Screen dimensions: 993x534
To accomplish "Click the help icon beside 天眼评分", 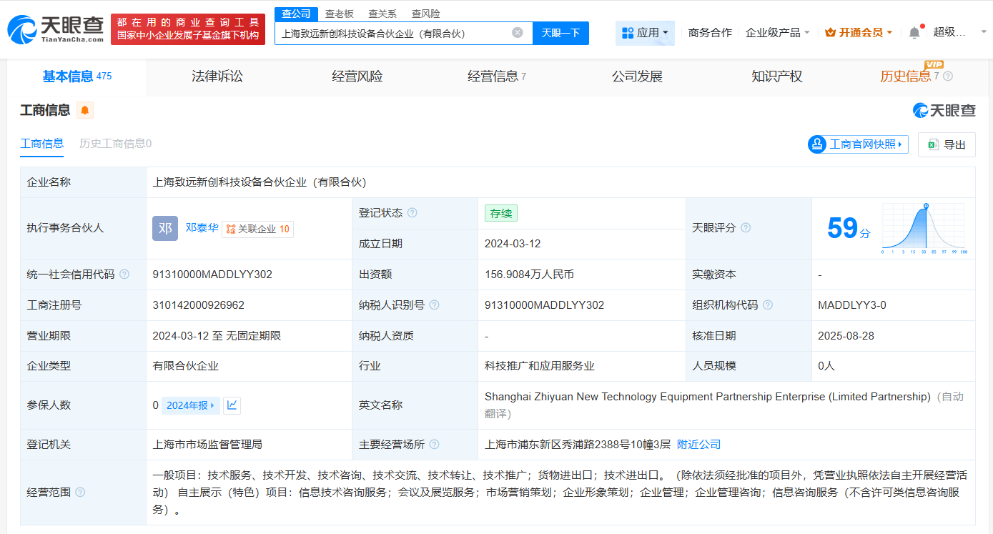I will (x=746, y=227).
